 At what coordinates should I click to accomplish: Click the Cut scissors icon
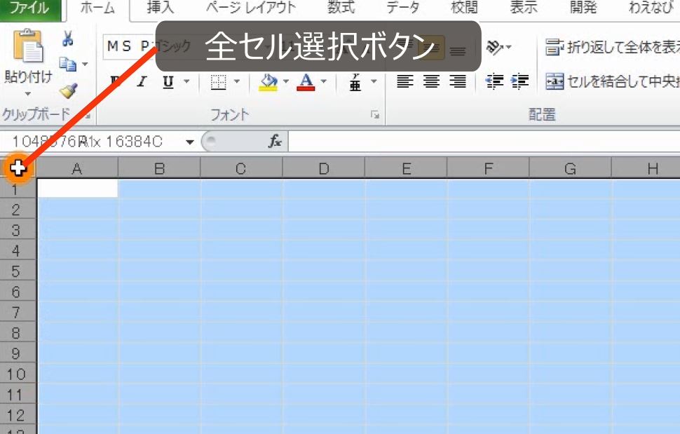tap(68, 39)
